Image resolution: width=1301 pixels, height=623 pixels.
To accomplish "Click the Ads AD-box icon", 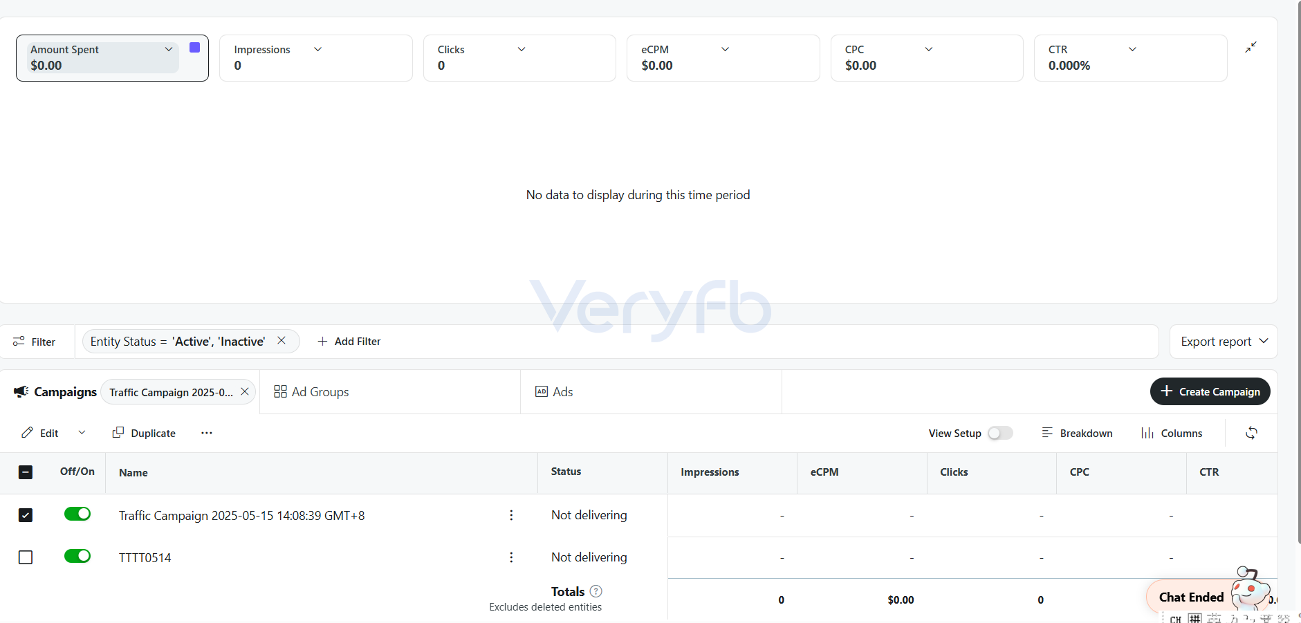I will point(542,391).
